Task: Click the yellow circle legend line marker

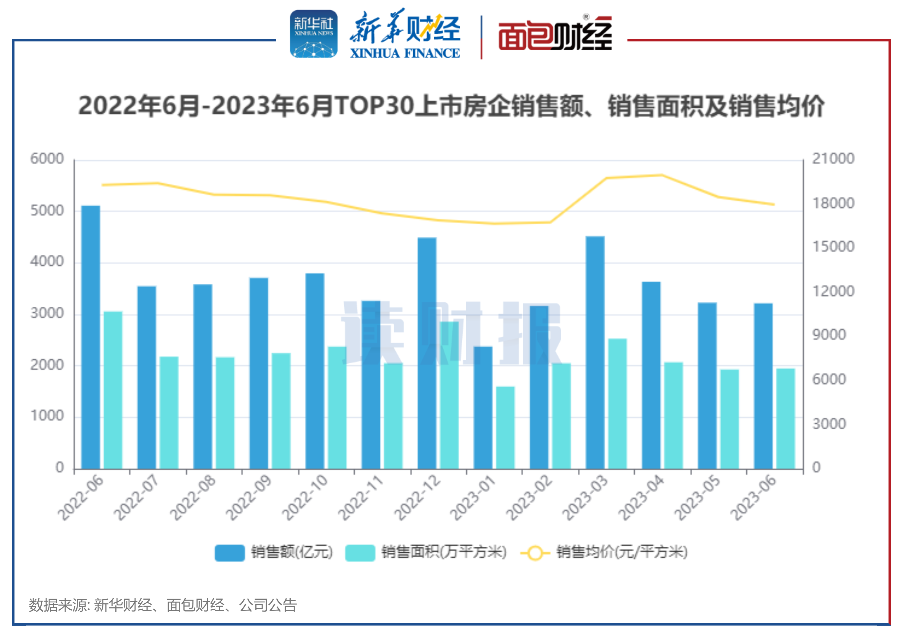Action: (535, 553)
